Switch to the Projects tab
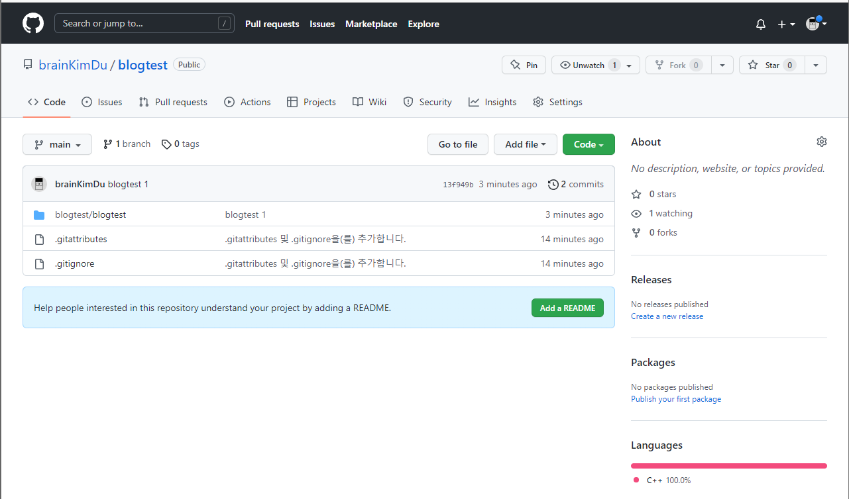Screen dimensions: 849x499 coord(311,102)
